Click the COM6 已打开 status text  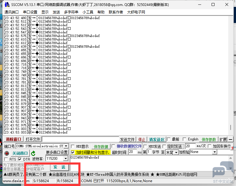click(92, 181)
